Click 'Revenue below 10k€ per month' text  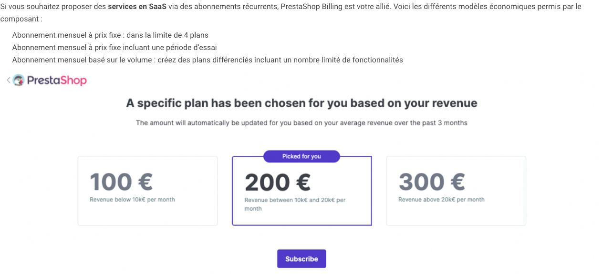click(132, 200)
